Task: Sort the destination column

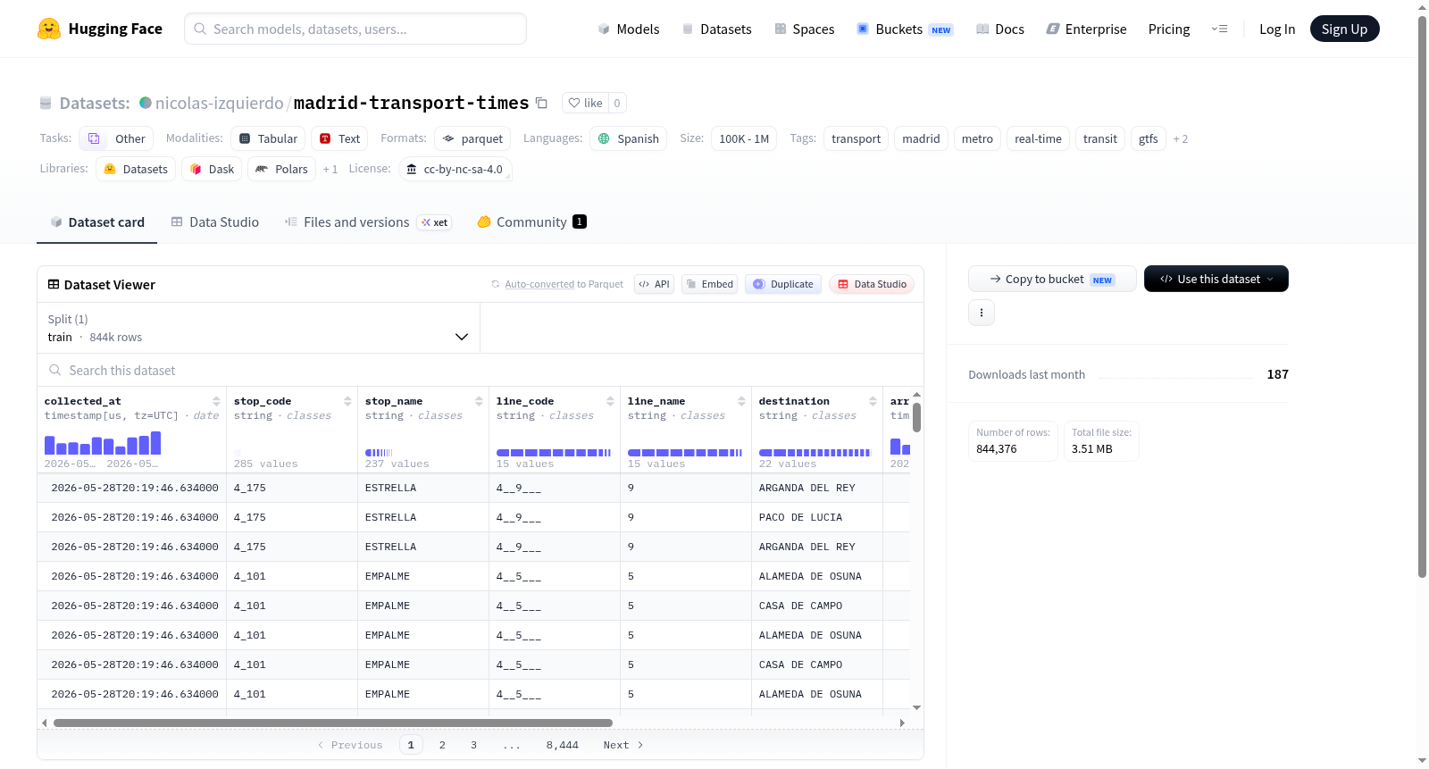Action: click(x=873, y=401)
